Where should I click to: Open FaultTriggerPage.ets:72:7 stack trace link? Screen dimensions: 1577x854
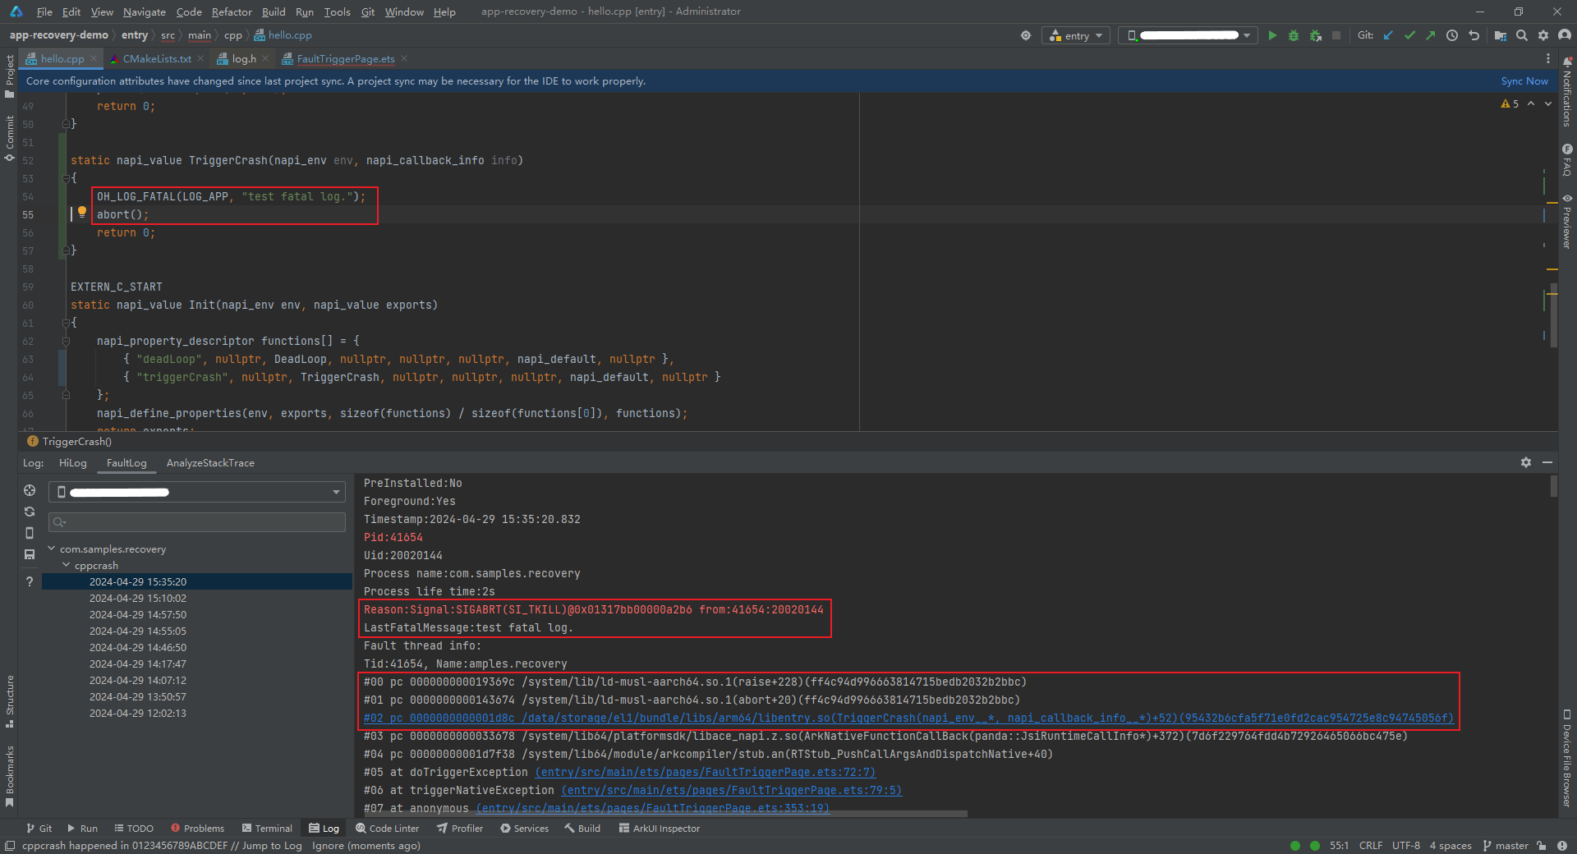705,772
